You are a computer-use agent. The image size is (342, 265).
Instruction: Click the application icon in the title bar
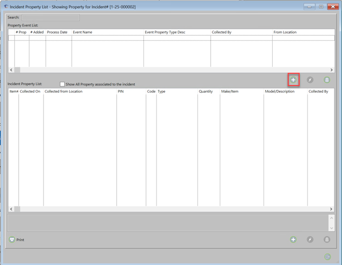click(6, 7)
